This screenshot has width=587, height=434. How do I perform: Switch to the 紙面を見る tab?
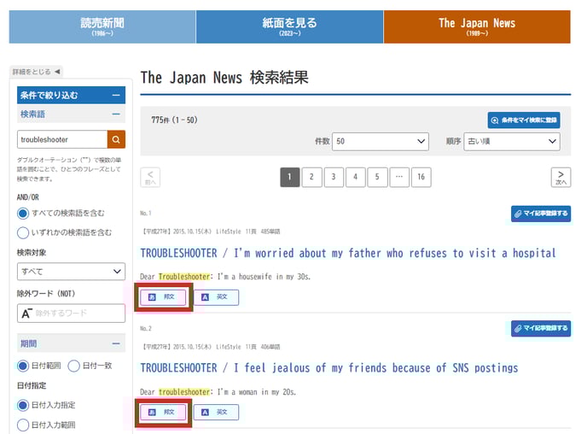coord(289,26)
